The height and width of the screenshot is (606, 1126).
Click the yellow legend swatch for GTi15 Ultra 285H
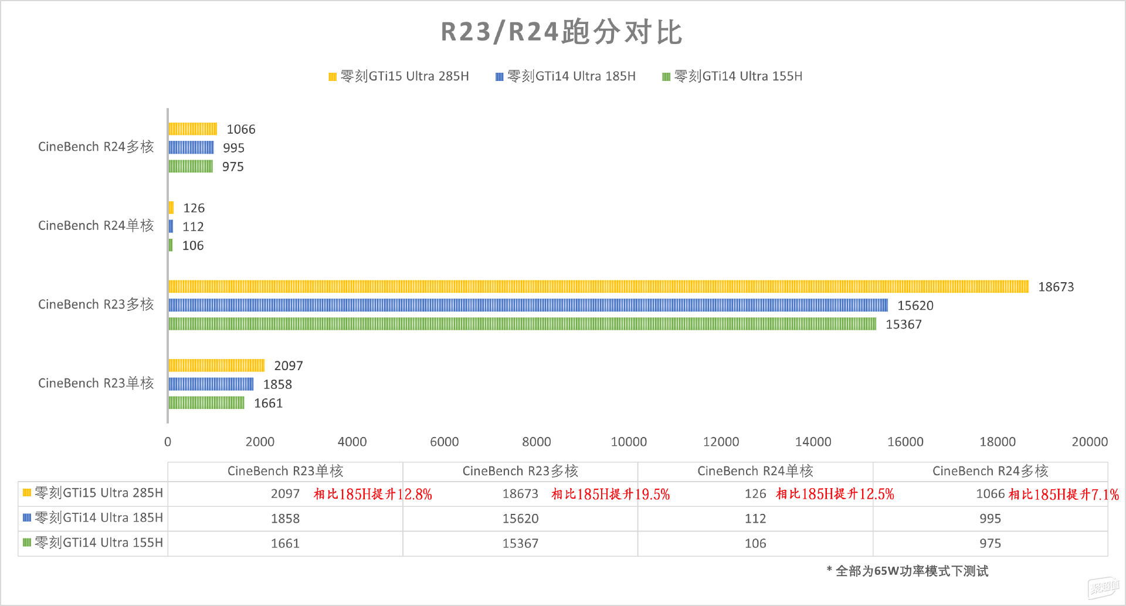pos(333,77)
